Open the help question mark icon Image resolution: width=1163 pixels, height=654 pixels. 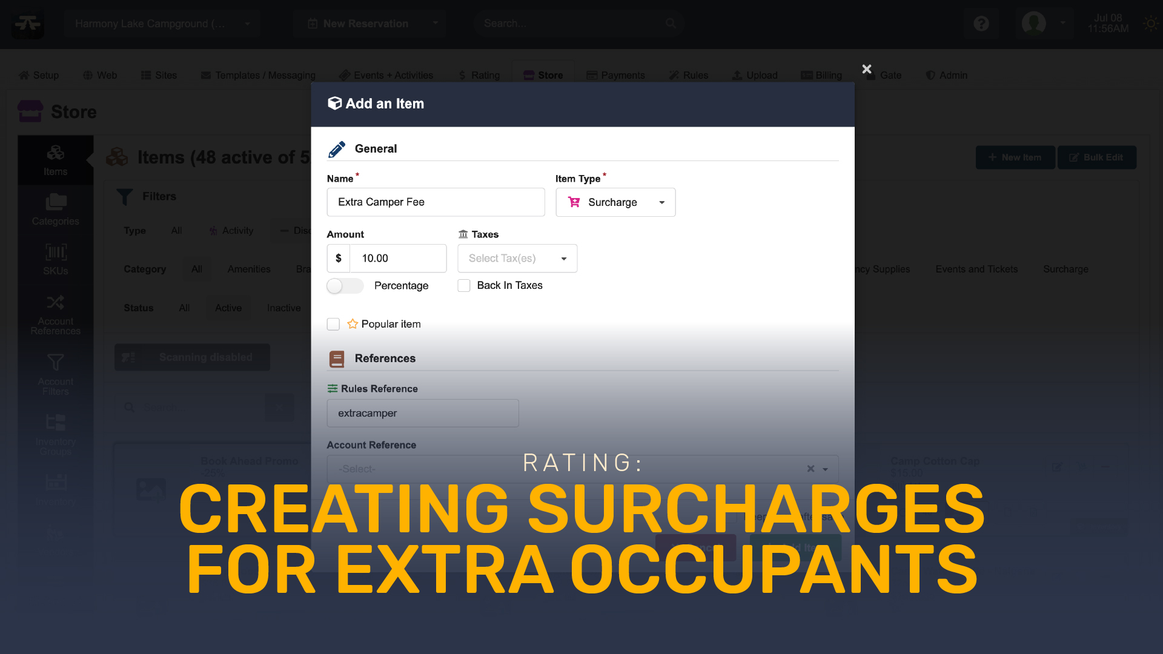[x=981, y=24]
